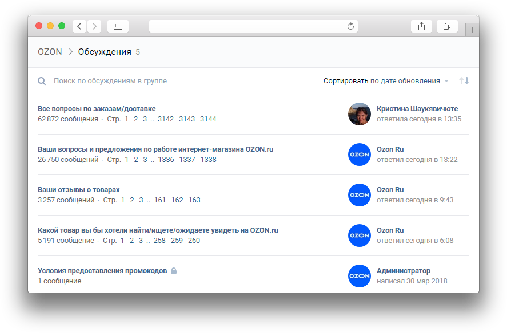The width and height of the screenshot is (507, 333).
Task: Click OZON avatar next to Администратор
Action: pos(359,276)
